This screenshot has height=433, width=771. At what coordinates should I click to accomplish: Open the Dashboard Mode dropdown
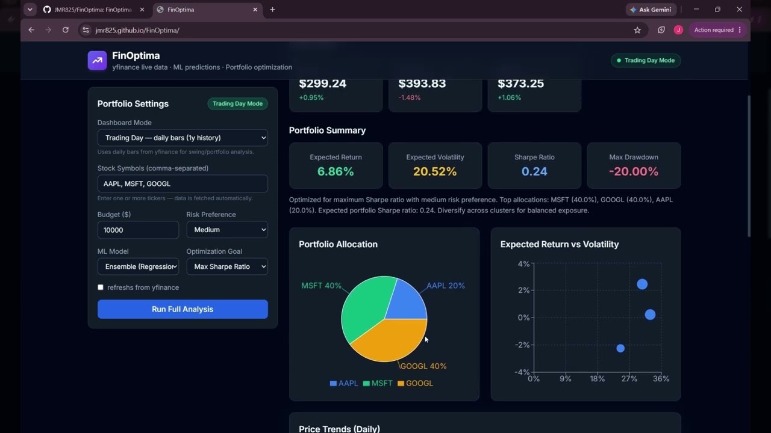point(183,138)
